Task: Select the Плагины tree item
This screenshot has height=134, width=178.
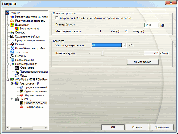Action: tap(21, 56)
